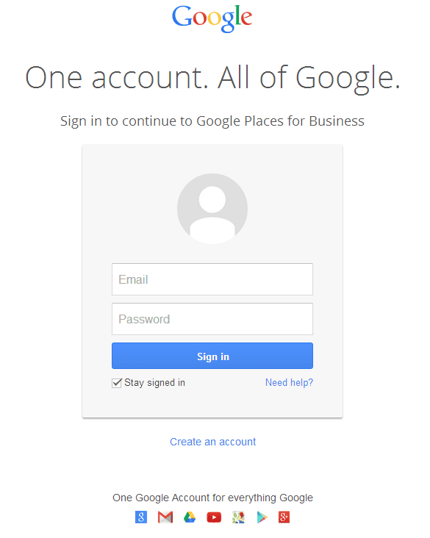Screen dimensions: 430x538
Task: Click the red YouTube icon
Action: coord(214,517)
